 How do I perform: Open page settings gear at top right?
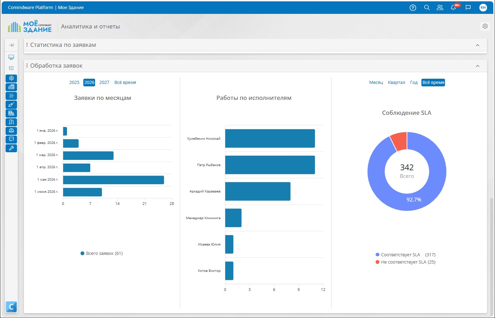point(485,26)
